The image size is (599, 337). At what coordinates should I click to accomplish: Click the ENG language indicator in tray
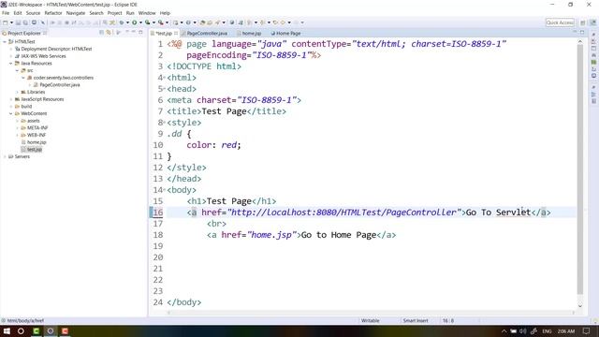click(x=547, y=331)
